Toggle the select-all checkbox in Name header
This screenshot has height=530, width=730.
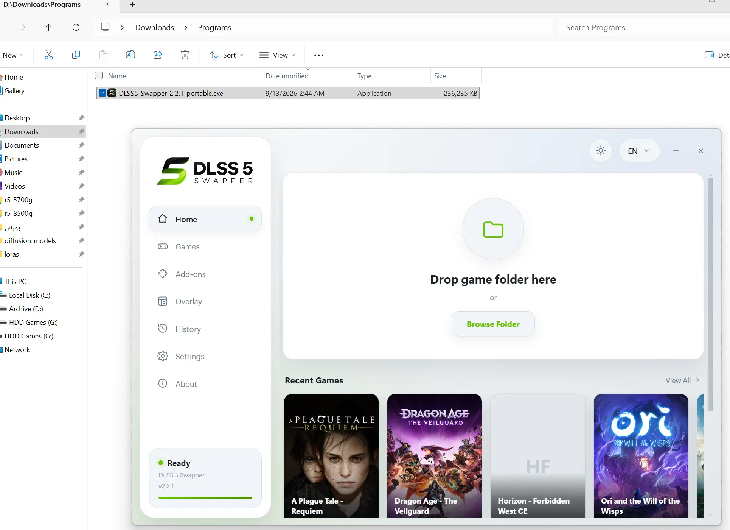tap(99, 76)
